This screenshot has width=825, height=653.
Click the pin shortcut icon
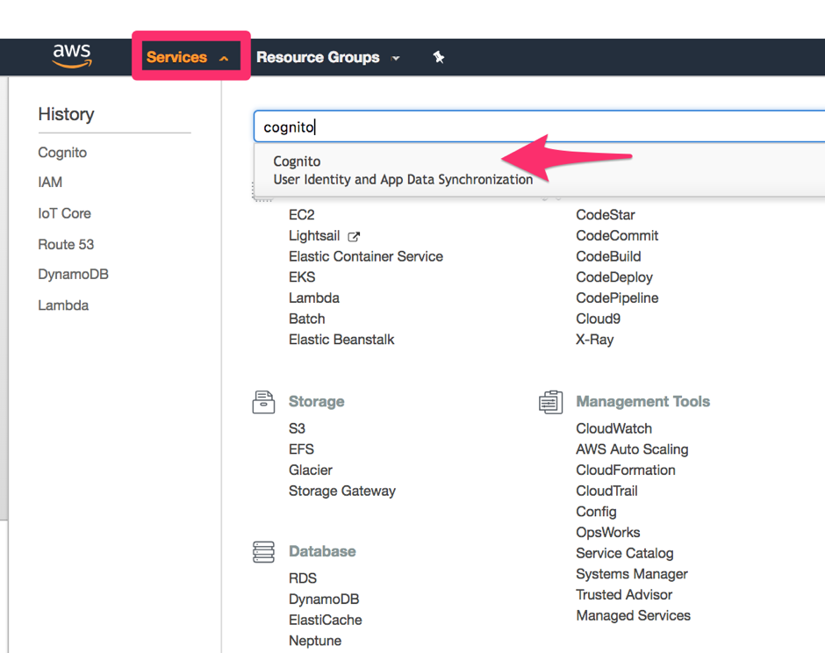point(439,57)
